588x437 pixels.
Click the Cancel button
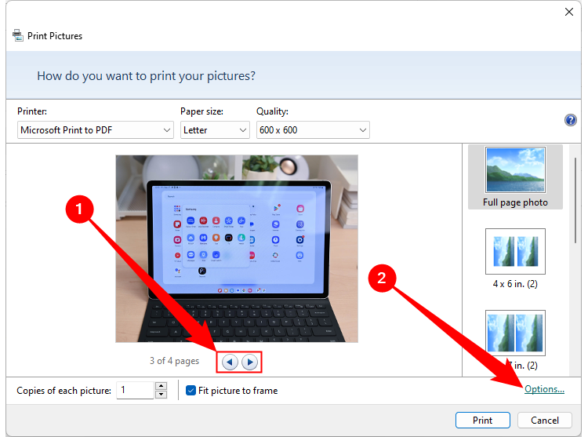(x=545, y=420)
